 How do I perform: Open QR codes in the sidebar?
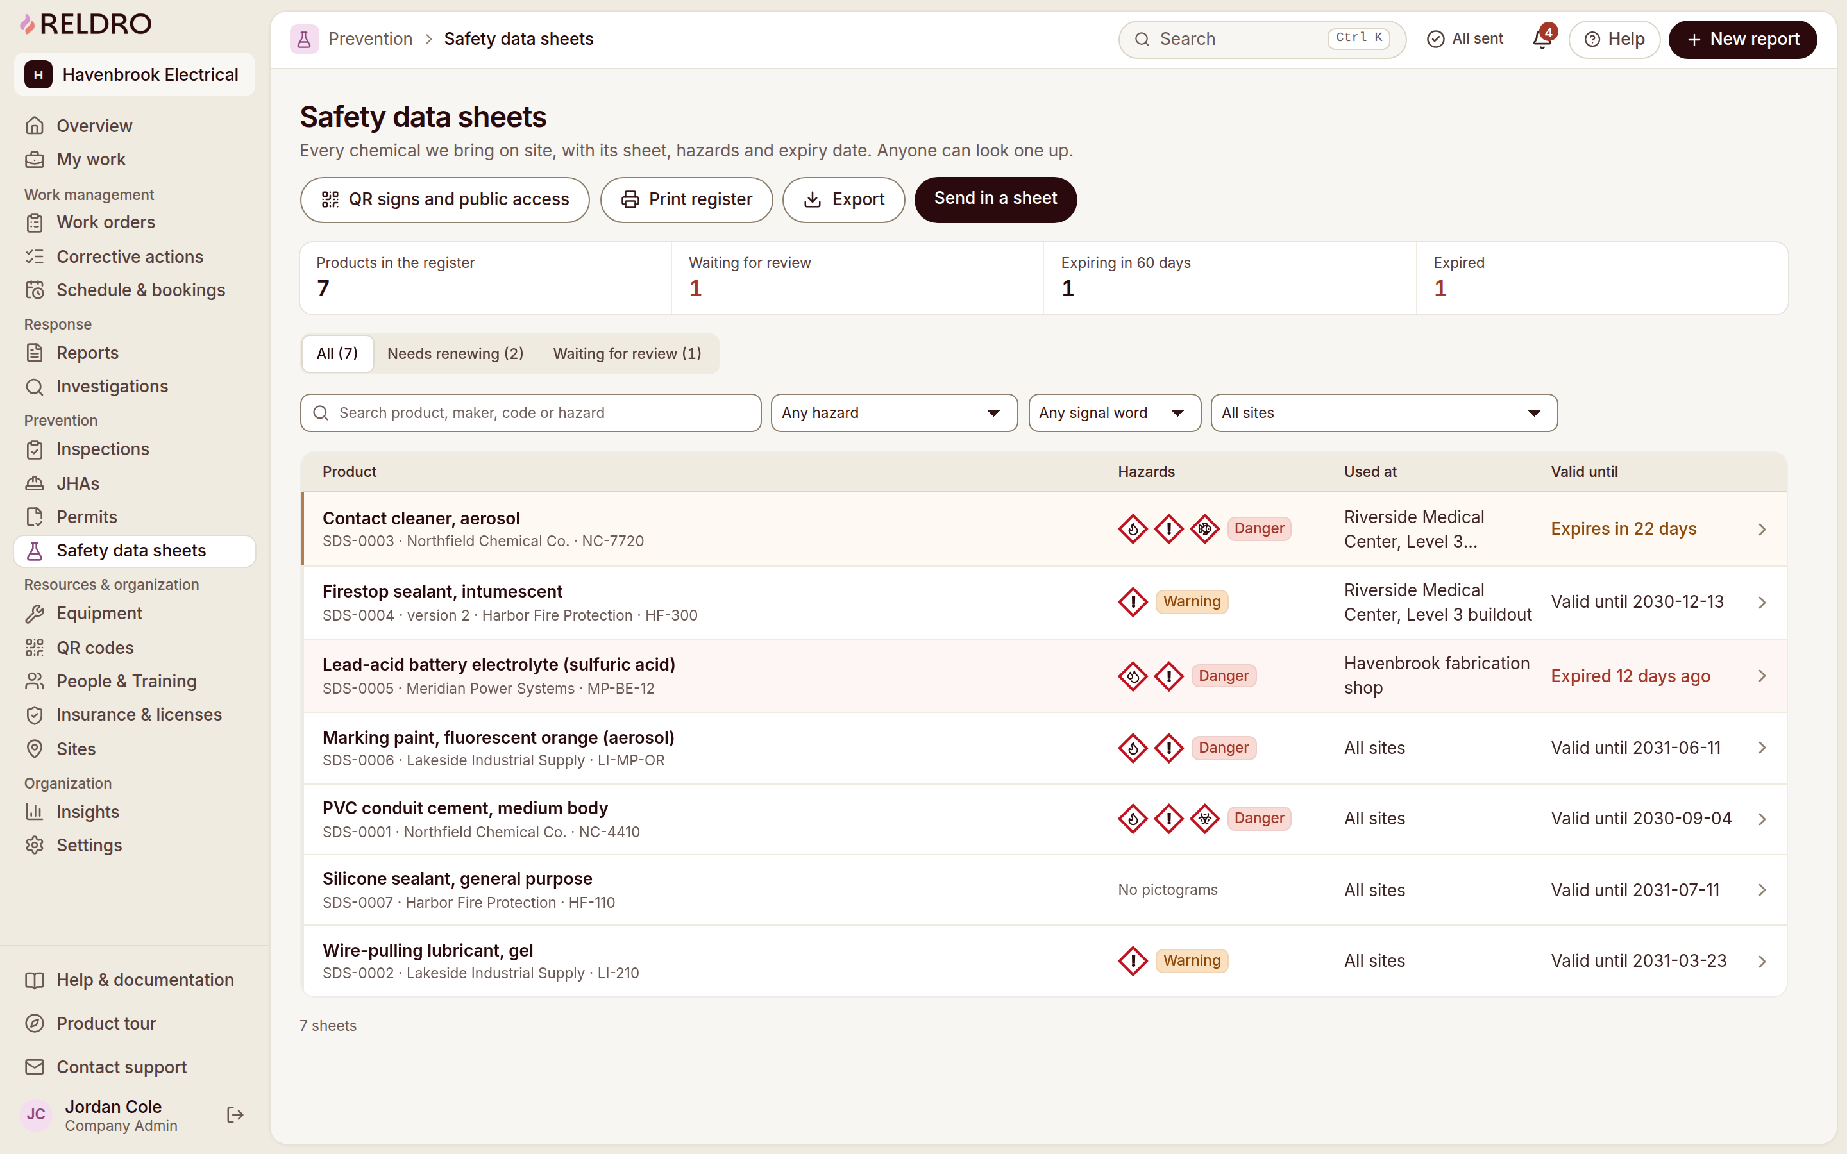[134, 648]
